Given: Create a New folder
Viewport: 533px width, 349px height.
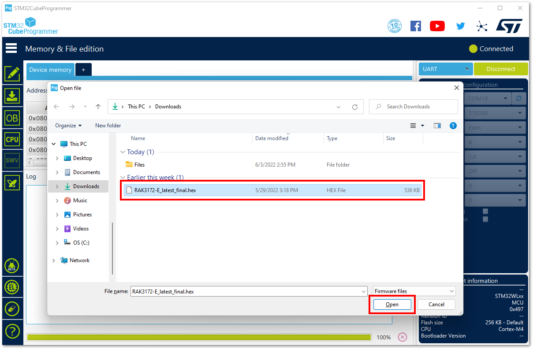Looking at the screenshot, I should click(x=108, y=126).
